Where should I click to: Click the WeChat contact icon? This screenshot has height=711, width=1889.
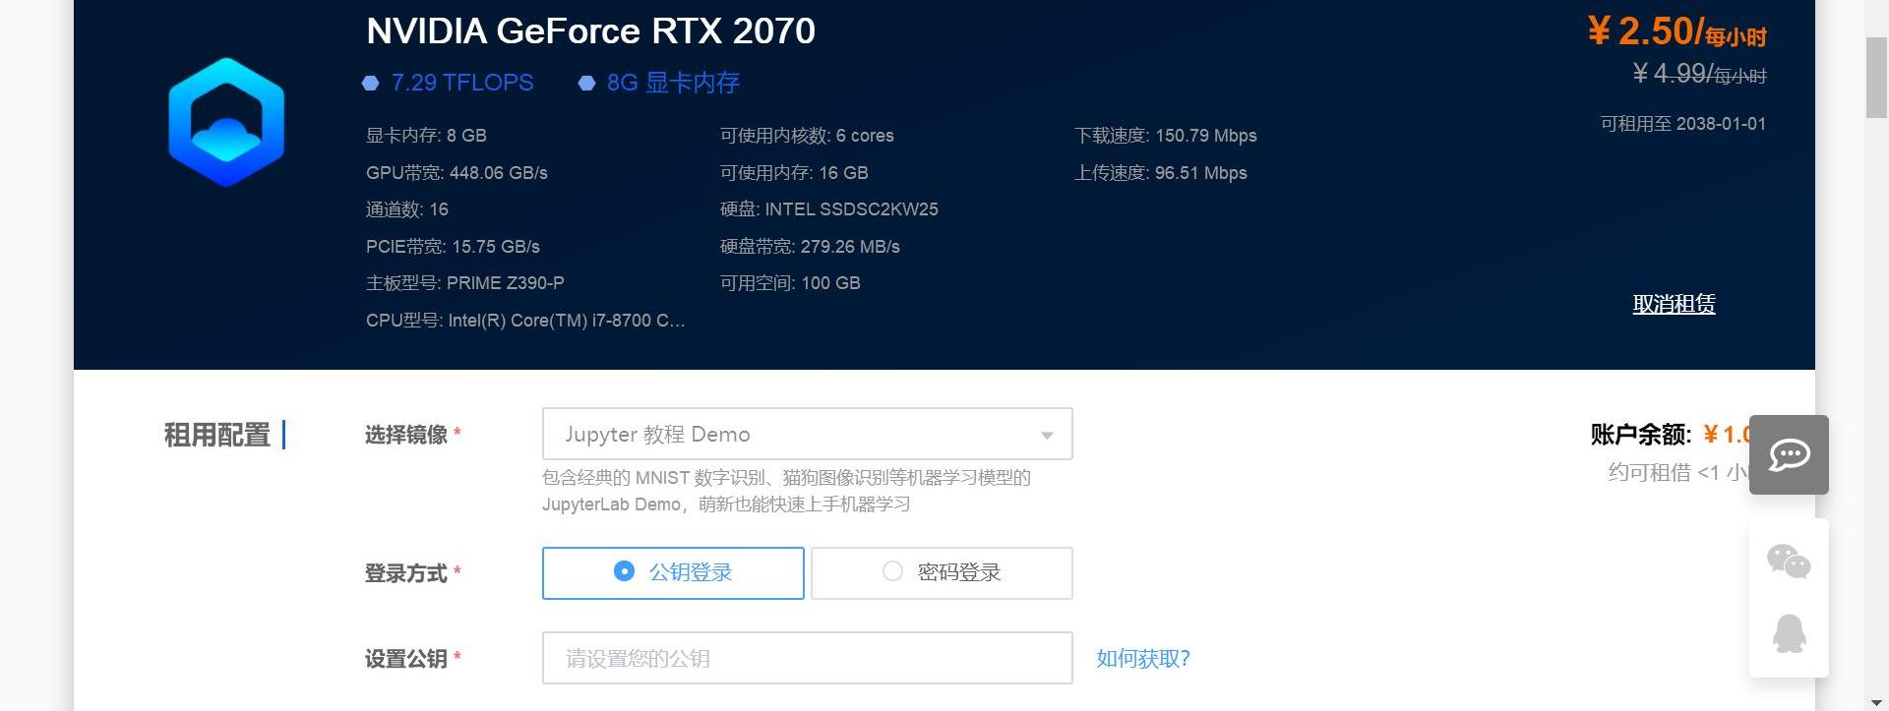coord(1788,562)
